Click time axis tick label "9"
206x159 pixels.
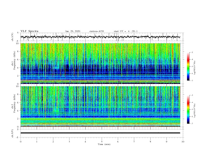coord(166,142)
